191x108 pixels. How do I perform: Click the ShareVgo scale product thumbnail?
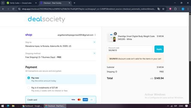pyautogui.click(x=111, y=38)
